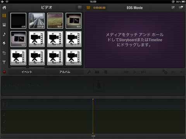Toggle the orange storyboard view icon

88,7
